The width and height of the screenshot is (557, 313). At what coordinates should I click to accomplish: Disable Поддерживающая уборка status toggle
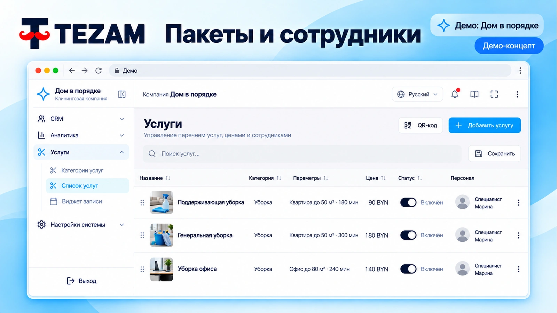point(408,202)
